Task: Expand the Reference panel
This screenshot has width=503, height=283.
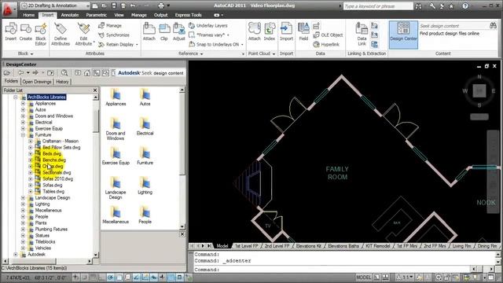Action: click(x=190, y=53)
